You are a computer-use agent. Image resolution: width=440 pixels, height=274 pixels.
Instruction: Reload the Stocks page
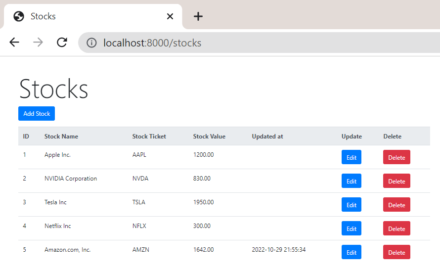tap(62, 43)
